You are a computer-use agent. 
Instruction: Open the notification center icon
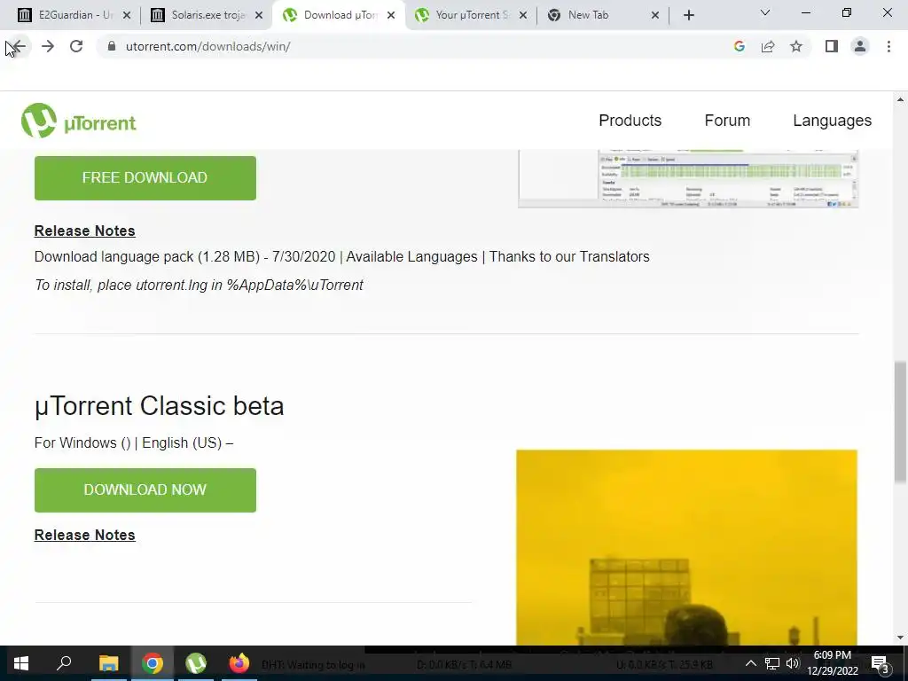click(x=881, y=664)
